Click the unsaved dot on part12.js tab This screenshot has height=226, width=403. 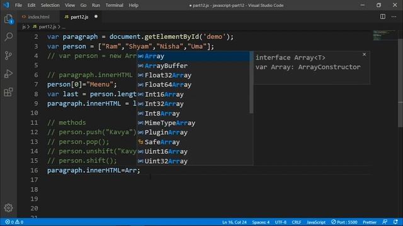coord(96,17)
